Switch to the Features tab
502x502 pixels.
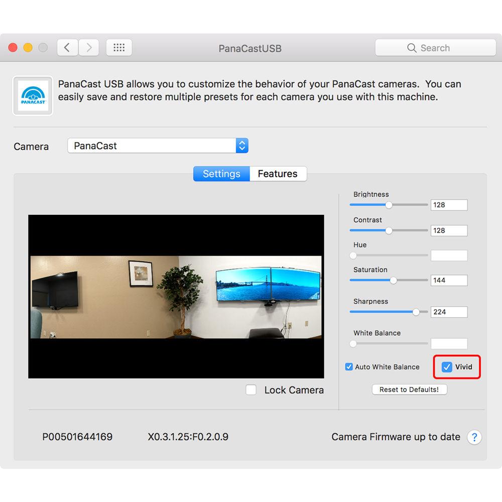click(278, 174)
